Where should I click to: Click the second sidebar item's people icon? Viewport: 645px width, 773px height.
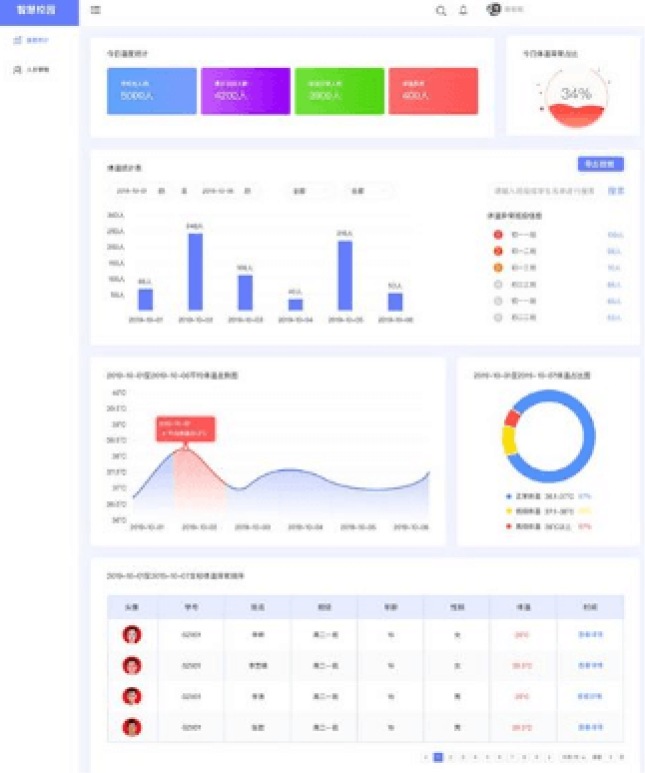coord(17,70)
